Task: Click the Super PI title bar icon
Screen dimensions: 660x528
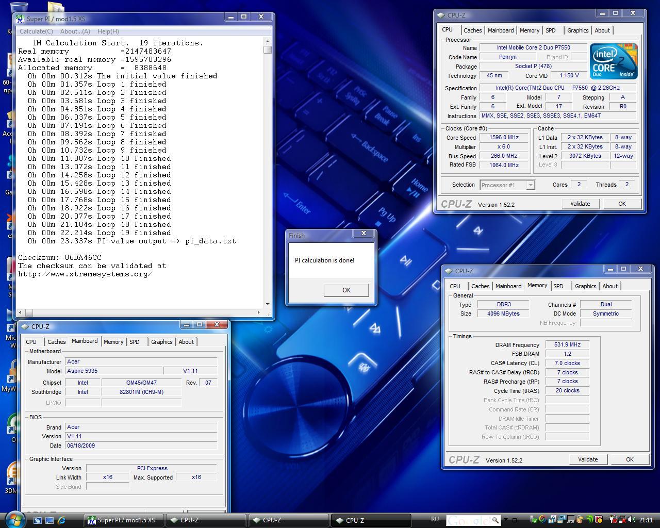Action: tap(20, 19)
